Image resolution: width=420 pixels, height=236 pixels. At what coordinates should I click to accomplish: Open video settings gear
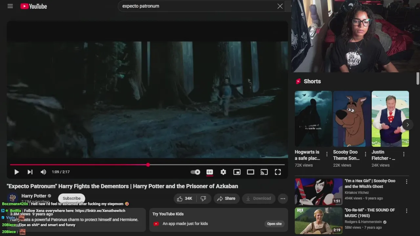(223, 172)
